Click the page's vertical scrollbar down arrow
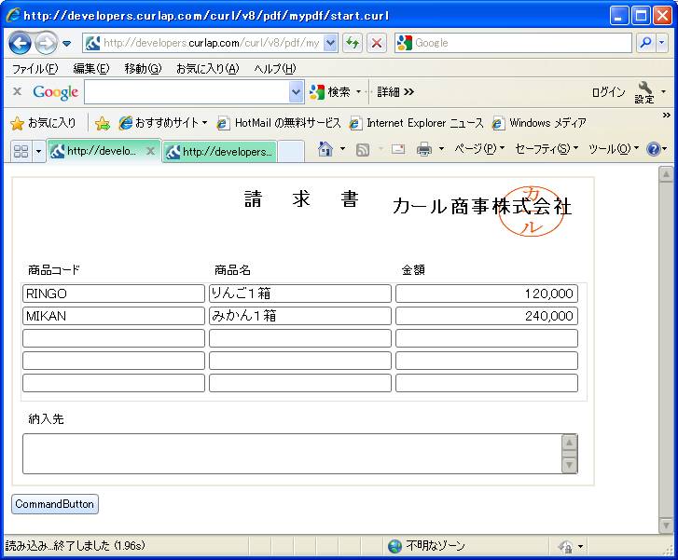This screenshot has width=678, height=560. (666, 526)
